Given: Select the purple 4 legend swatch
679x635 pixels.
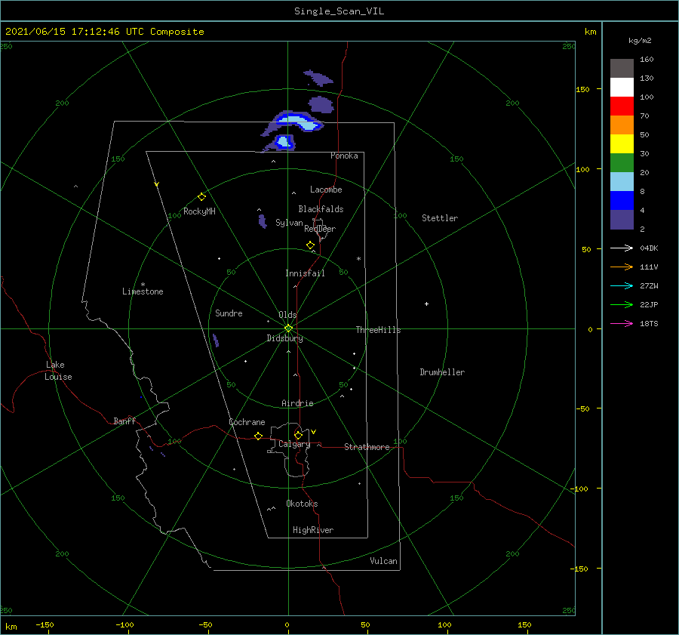Looking at the screenshot, I should 622,219.
